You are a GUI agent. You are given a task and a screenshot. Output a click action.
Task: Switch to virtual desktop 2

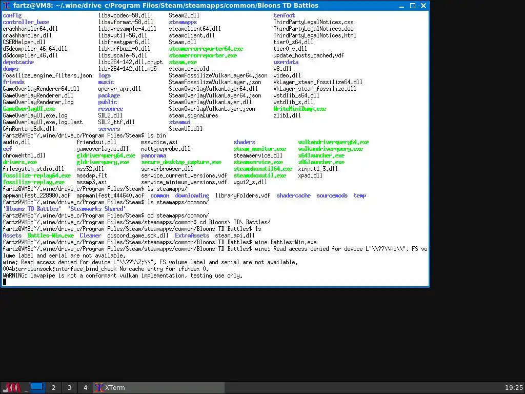click(x=53, y=388)
